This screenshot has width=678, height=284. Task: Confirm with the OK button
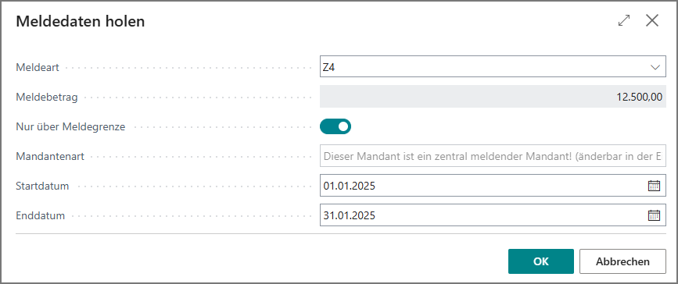pyautogui.click(x=541, y=261)
